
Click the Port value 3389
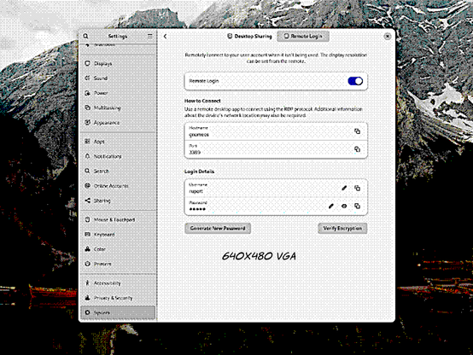point(195,152)
